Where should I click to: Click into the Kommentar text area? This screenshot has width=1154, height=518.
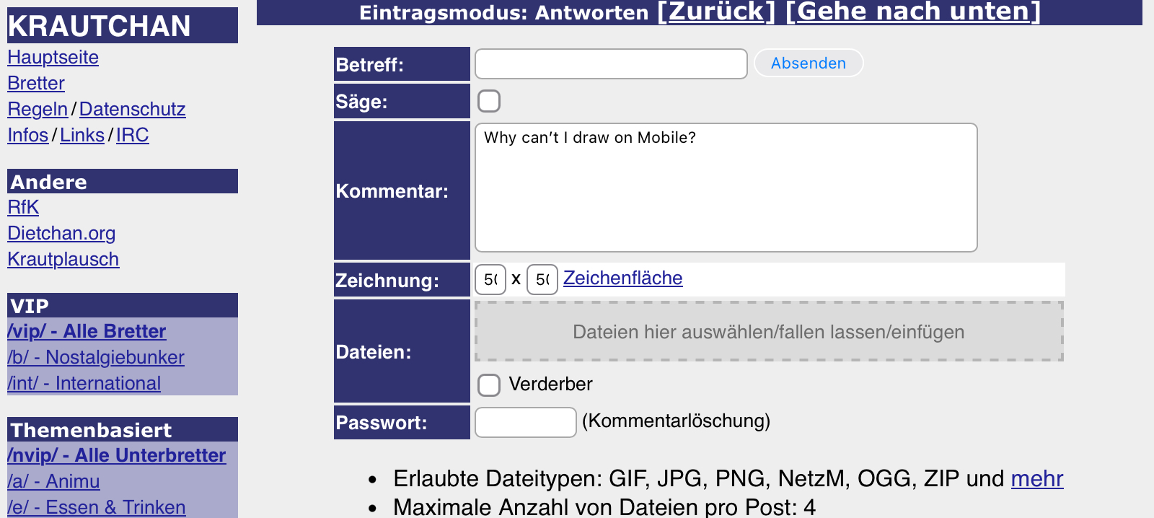tap(726, 188)
